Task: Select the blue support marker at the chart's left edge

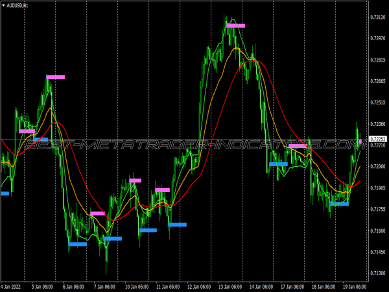Action: [5, 193]
